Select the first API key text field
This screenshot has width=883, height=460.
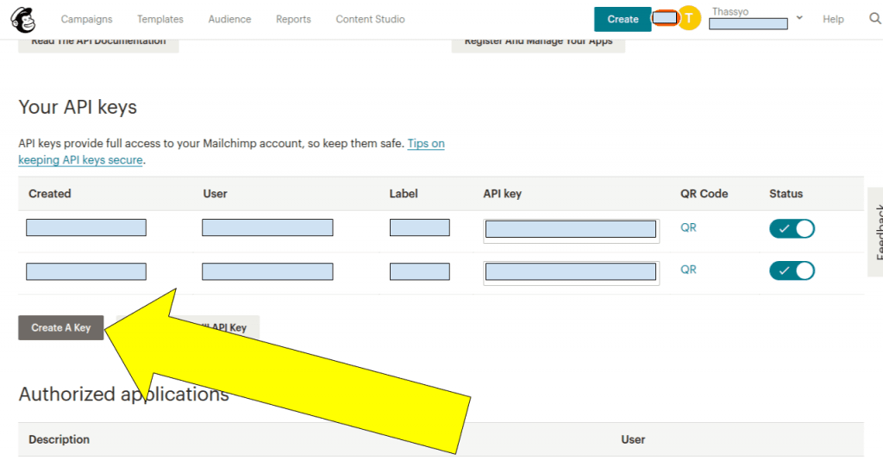571,229
